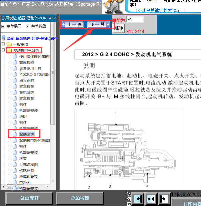This screenshot has width=201, height=206.
Task: Open 起动机电路的故障 tree item
Action: tap(35, 141)
